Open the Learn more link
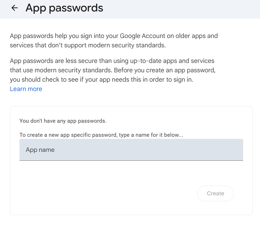The image size is (260, 227). tap(26, 89)
